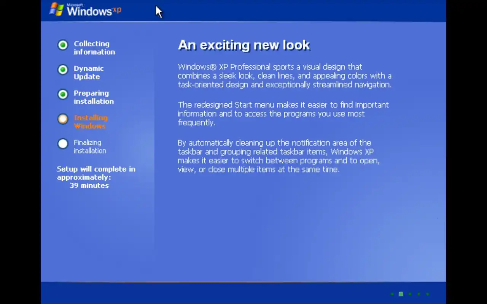Click the '39 minutes' time estimate
This screenshot has height=304, width=487.
tap(89, 185)
